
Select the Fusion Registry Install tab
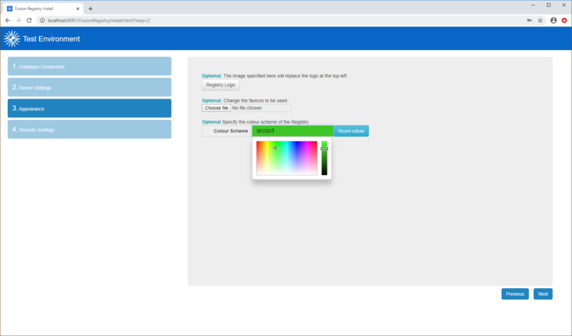43,9
